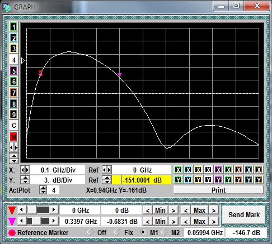Click previous-min arrow for red marker
The image size is (272, 244).
pyautogui.click(x=148, y=210)
